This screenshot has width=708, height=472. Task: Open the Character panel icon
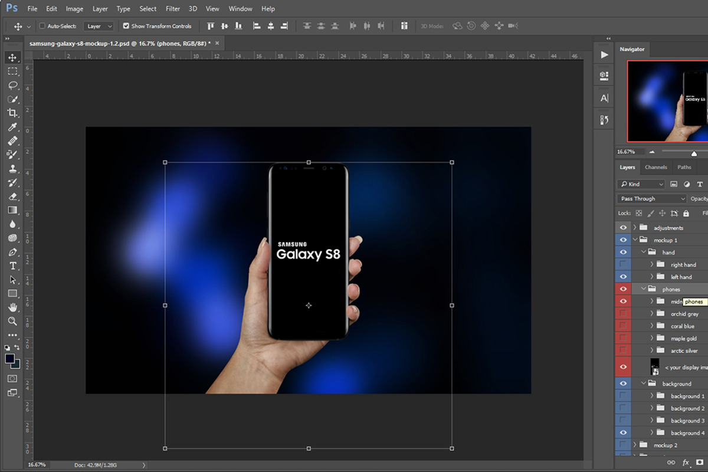(x=604, y=98)
